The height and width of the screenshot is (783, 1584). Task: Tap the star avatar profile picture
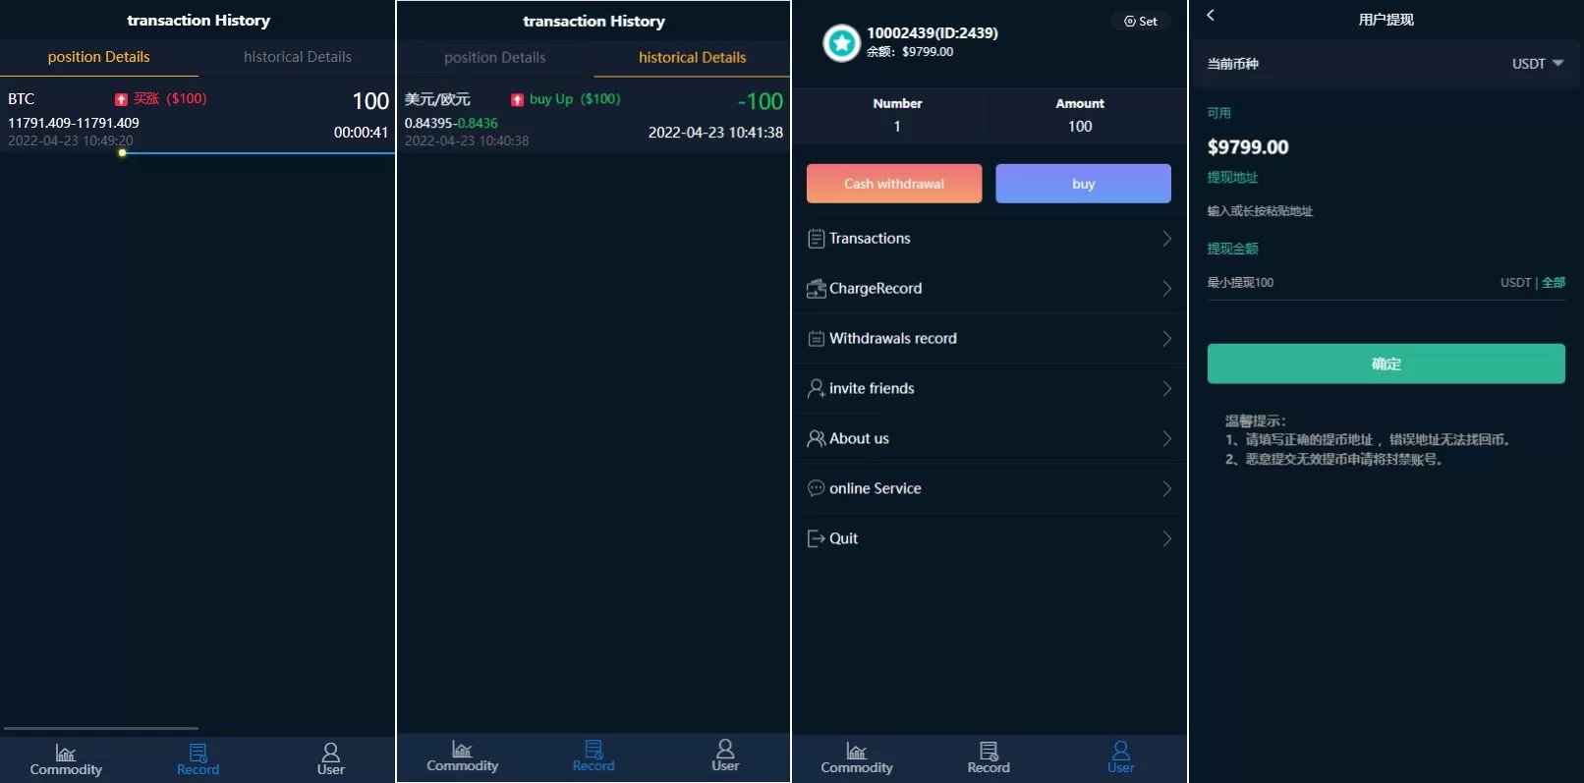(x=841, y=42)
